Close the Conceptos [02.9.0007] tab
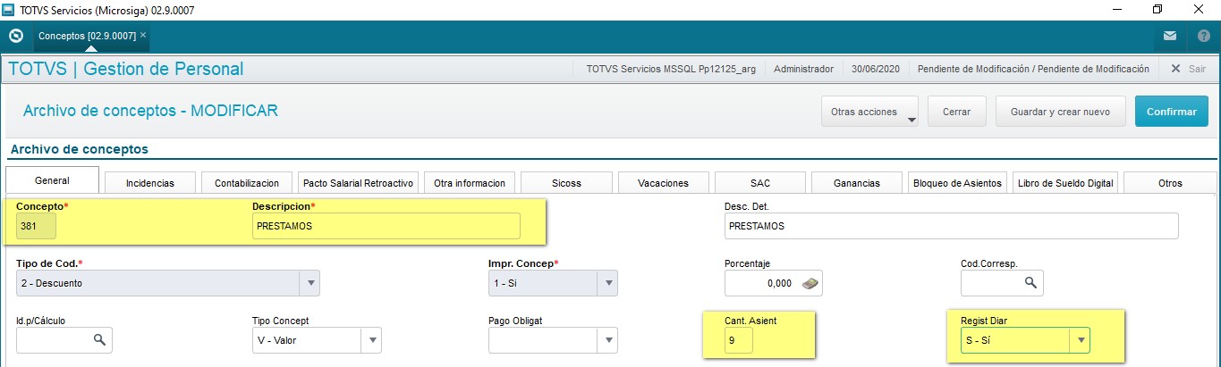Screen dimensions: 1221x367 click(143, 35)
